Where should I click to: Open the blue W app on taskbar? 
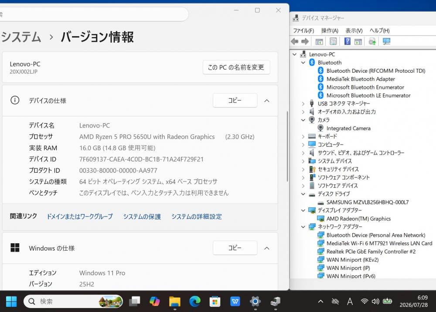tap(235, 302)
